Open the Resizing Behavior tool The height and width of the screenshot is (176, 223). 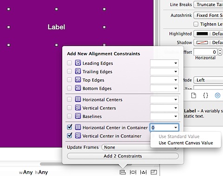point(154,172)
